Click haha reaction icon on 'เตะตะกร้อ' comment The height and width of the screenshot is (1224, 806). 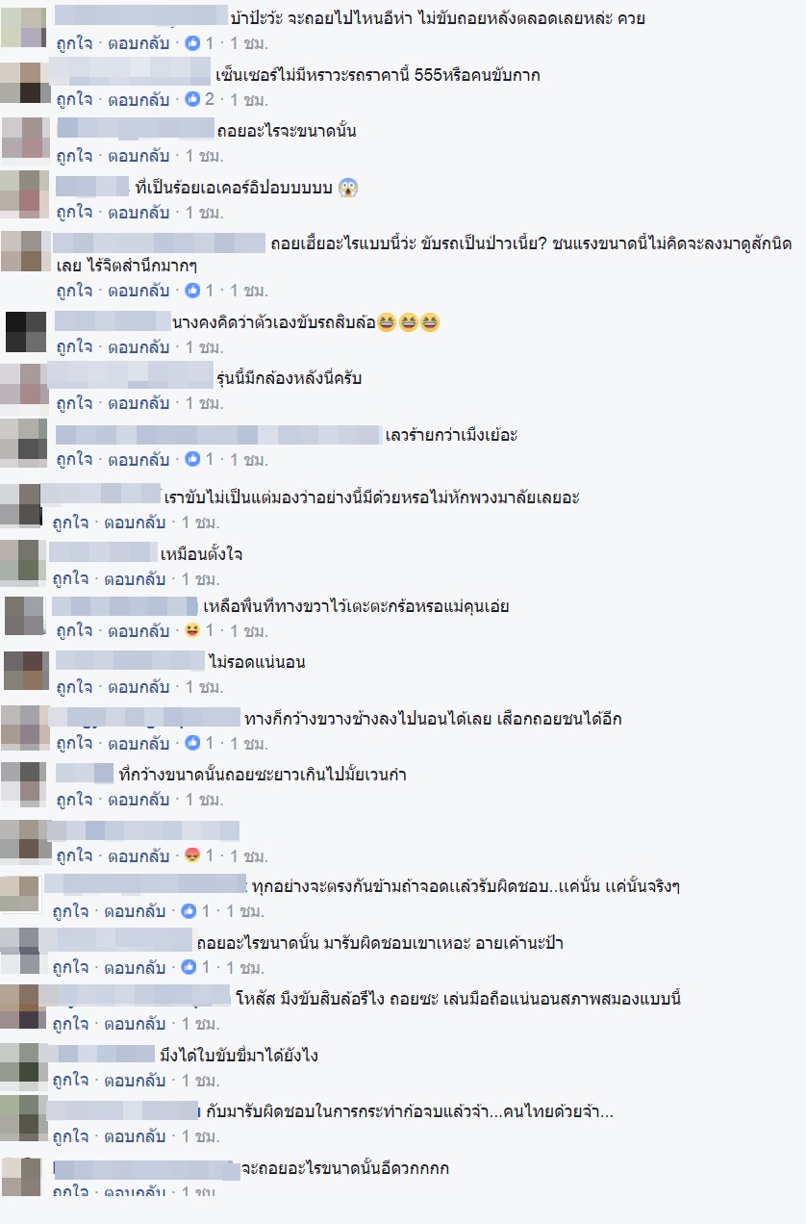click(x=192, y=631)
